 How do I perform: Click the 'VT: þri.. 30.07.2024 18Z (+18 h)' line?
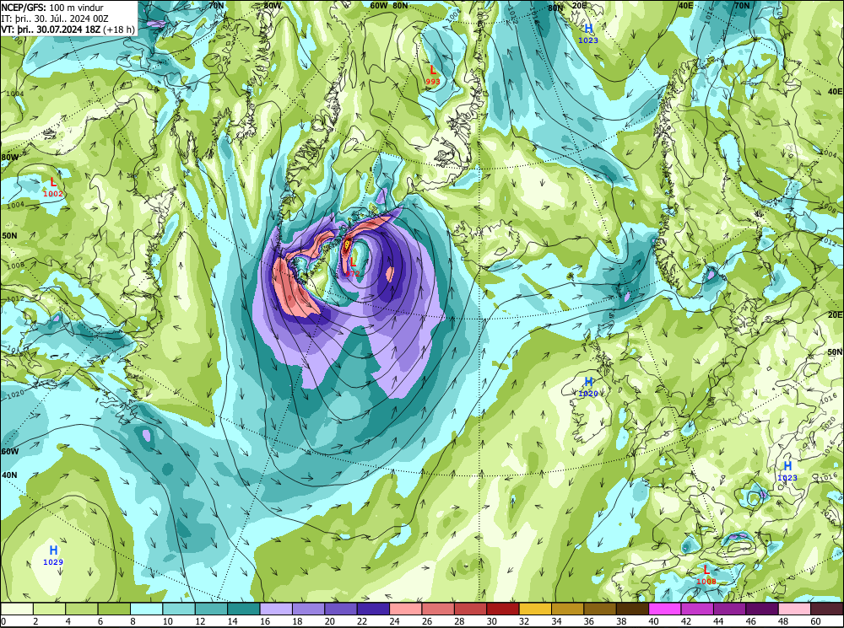68,29
